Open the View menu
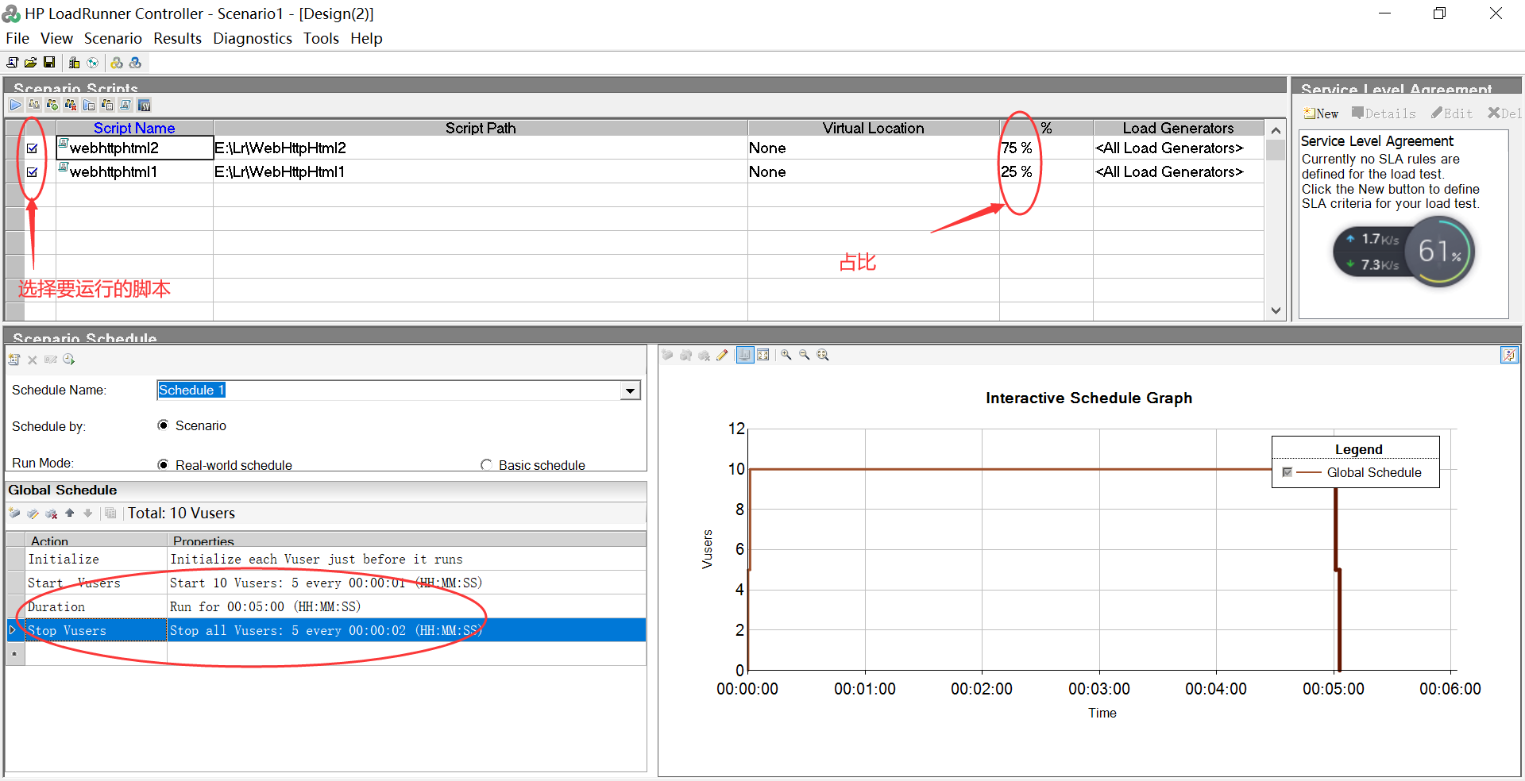The height and width of the screenshot is (781, 1525). [56, 38]
